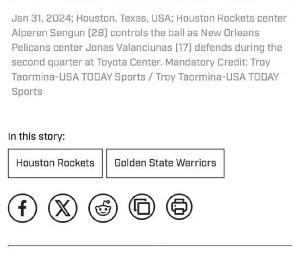Open the Houston Rockets tag
Image resolution: width=293 pixels, height=266 pixels.
pos(55,163)
